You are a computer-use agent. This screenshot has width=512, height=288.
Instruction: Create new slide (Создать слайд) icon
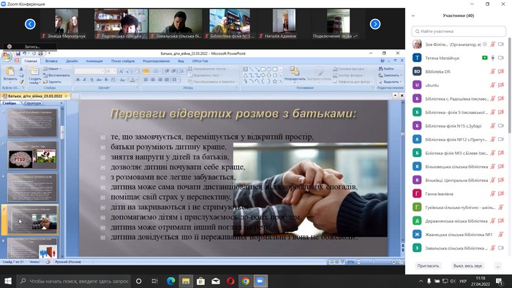[x=34, y=72]
